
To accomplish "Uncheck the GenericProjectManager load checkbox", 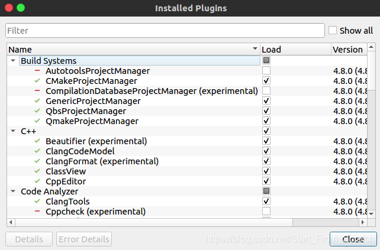I will 266,100.
